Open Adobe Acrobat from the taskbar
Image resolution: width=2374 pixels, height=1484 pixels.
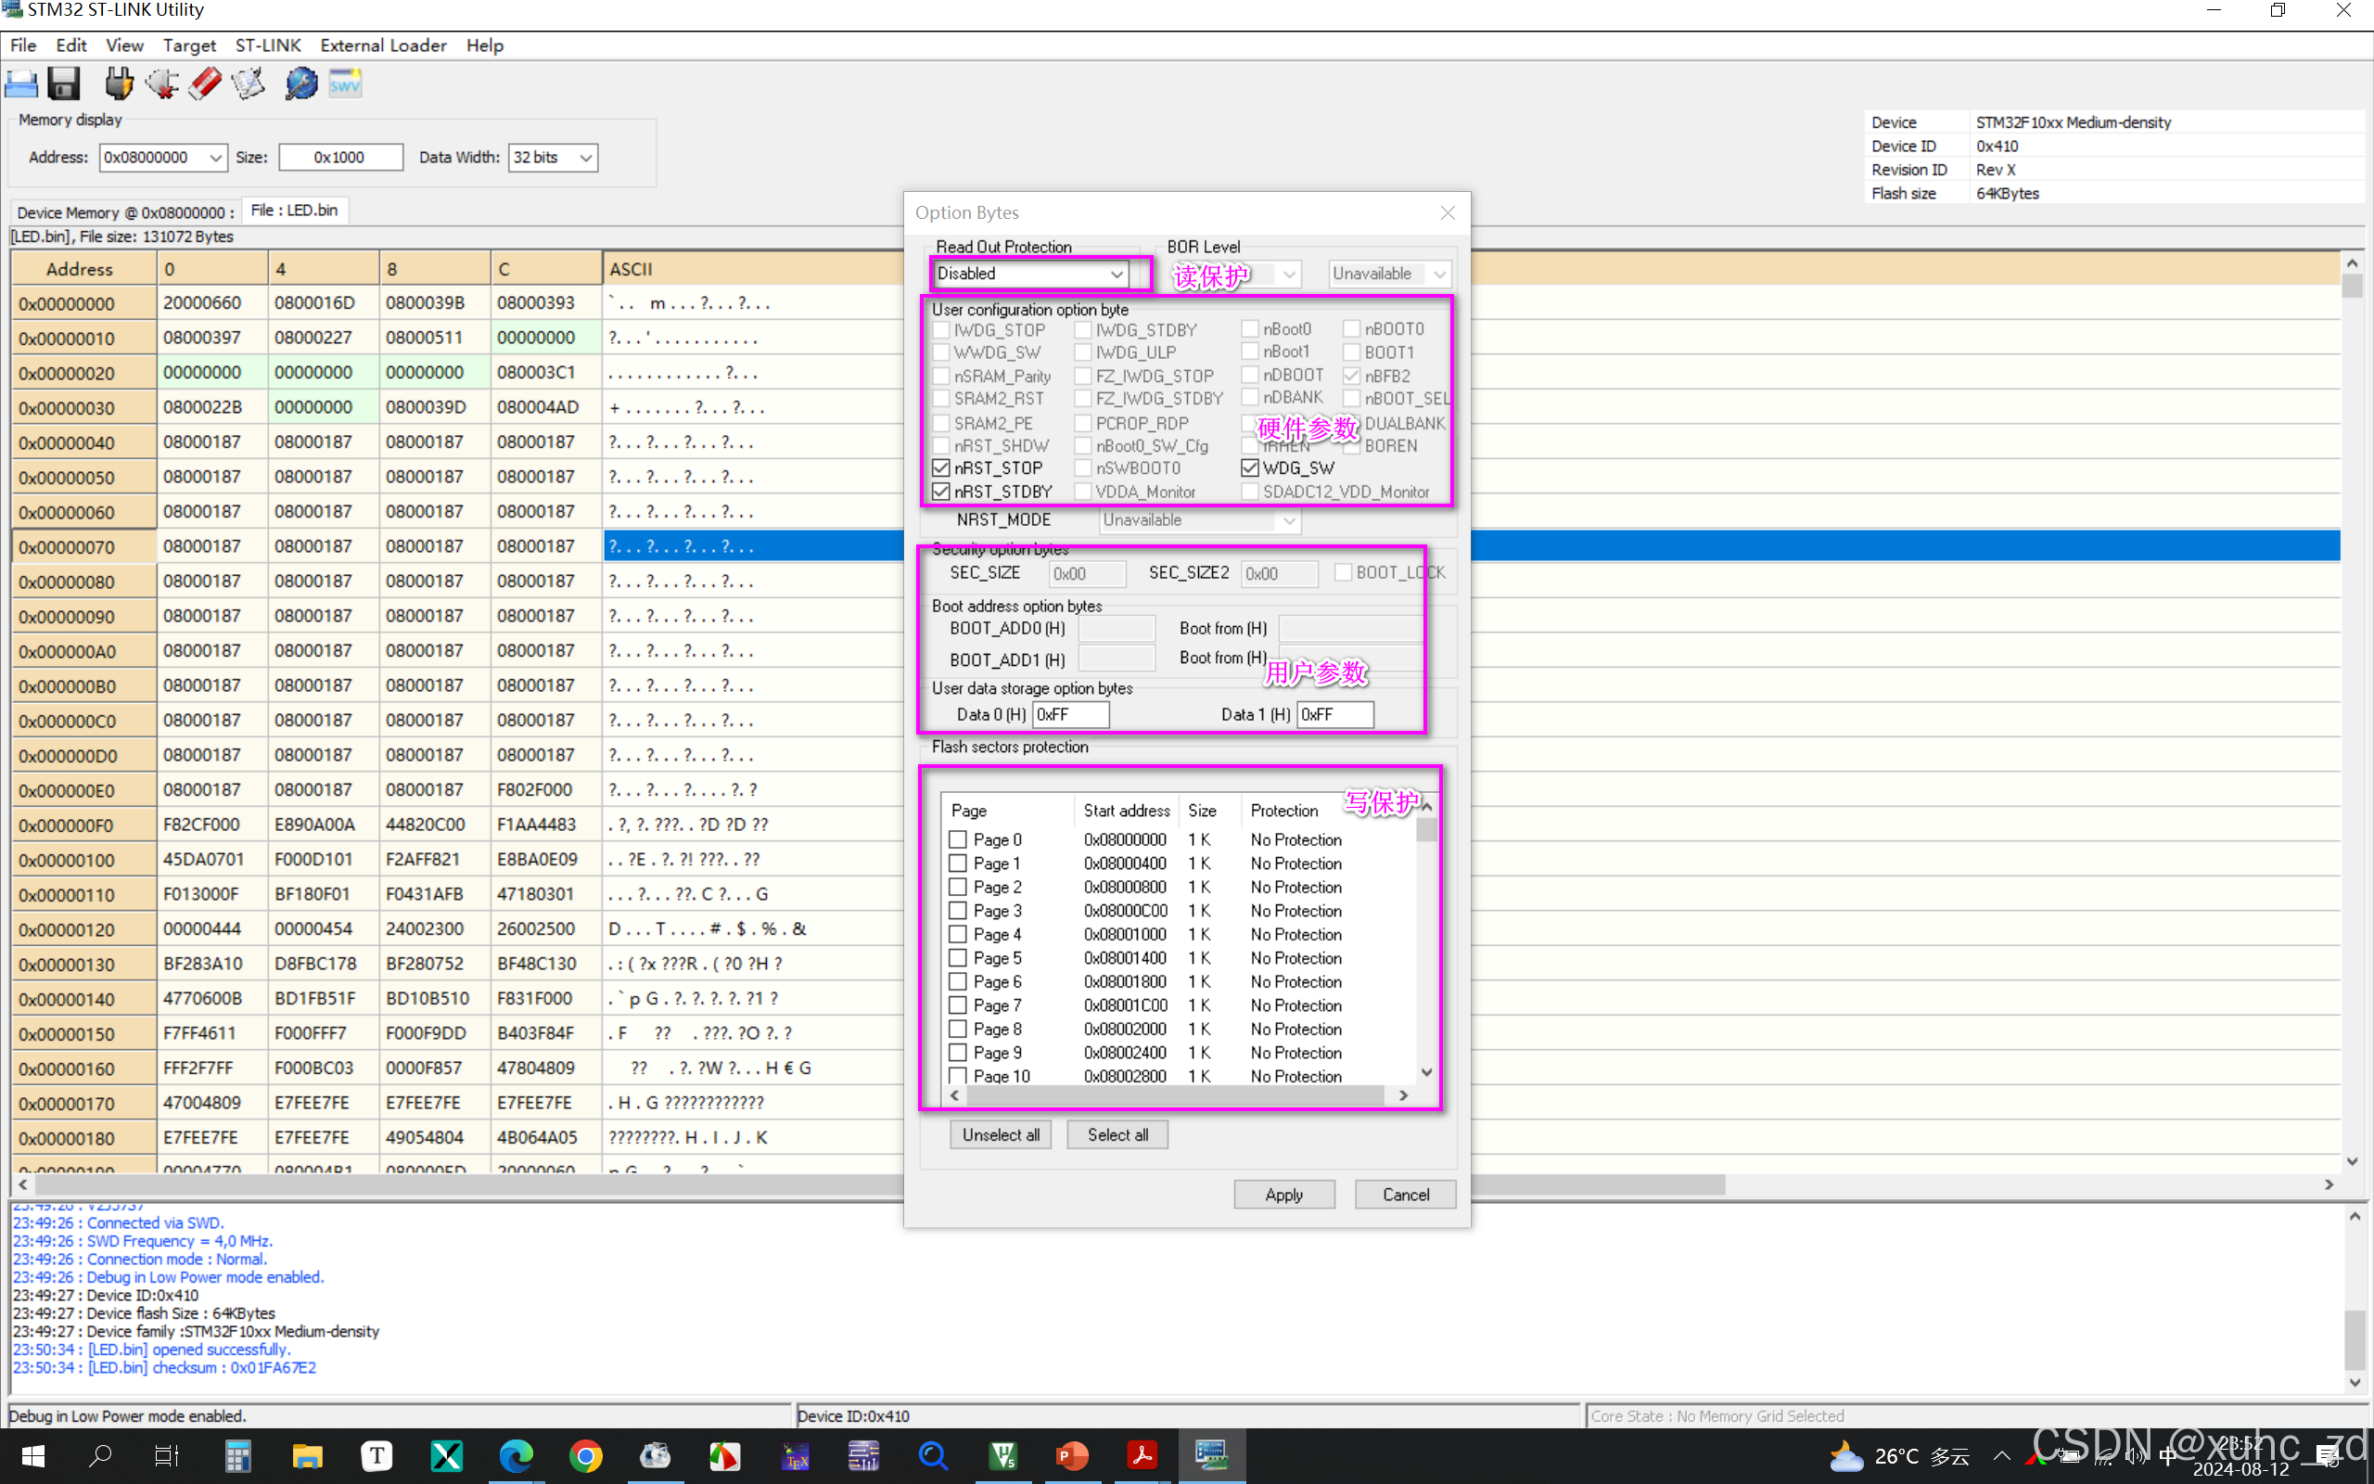click(x=1142, y=1455)
